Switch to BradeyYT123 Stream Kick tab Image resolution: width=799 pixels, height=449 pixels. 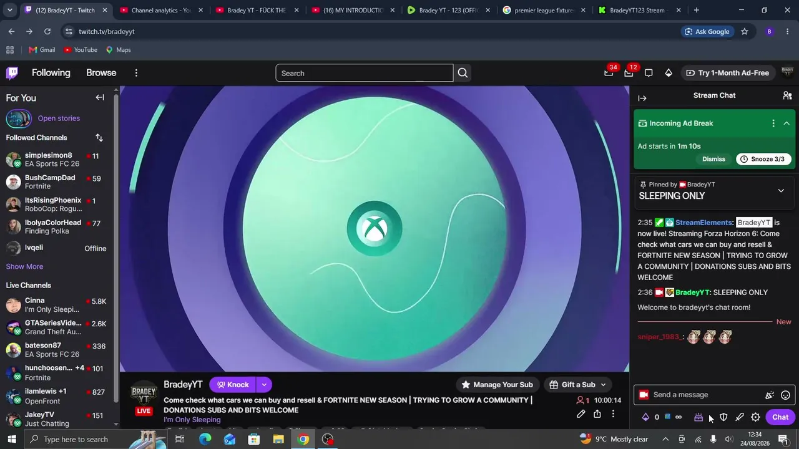[639, 10]
